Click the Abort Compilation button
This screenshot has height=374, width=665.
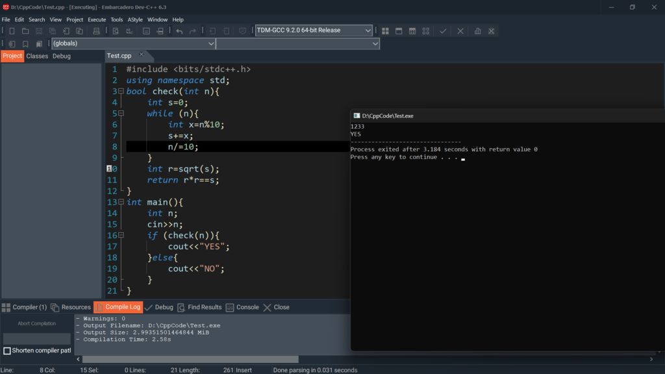(37, 323)
